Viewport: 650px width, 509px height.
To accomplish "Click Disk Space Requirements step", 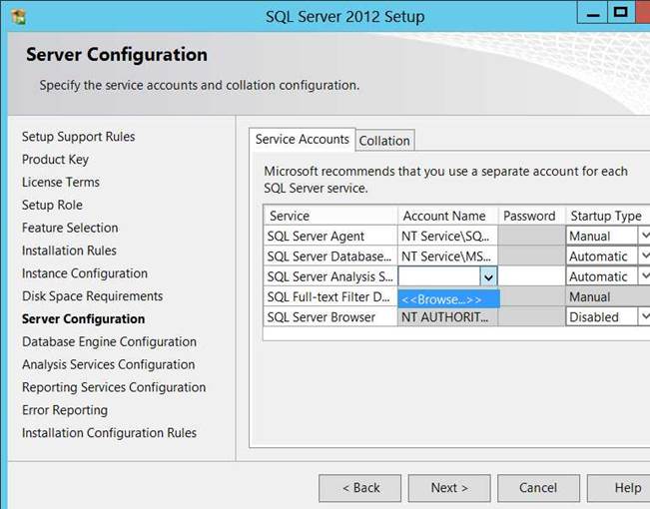I will [93, 296].
